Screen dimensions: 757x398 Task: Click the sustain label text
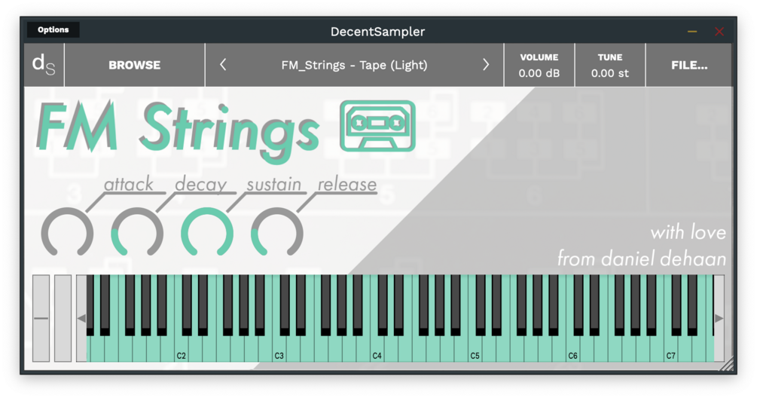tap(273, 184)
